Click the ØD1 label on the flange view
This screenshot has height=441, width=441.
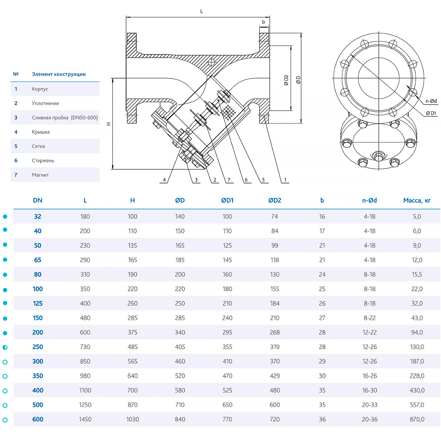tap(431, 114)
